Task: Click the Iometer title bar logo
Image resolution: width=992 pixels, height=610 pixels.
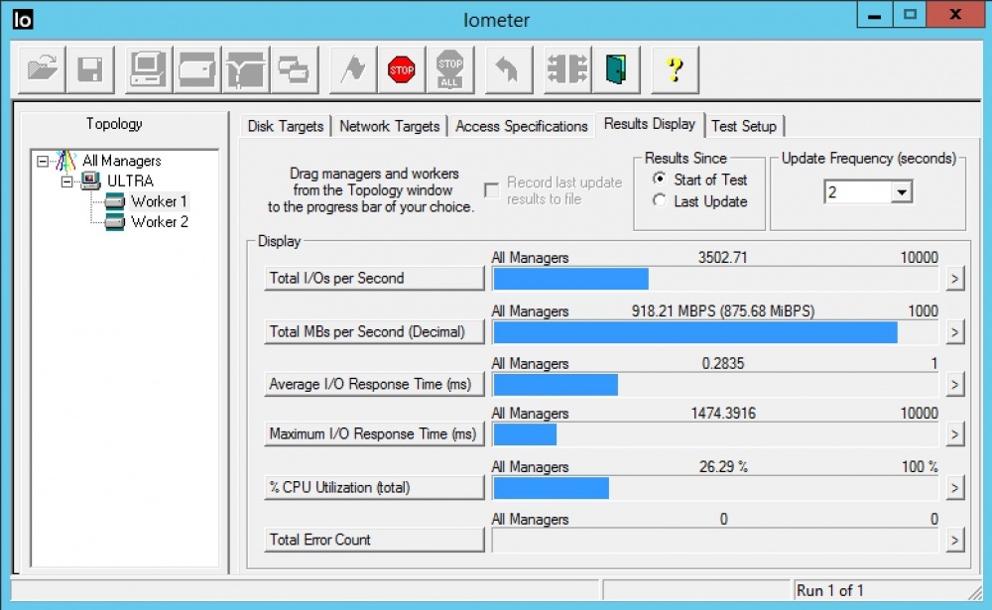Action: (x=22, y=20)
